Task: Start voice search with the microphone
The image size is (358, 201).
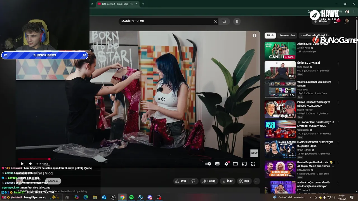Action: (x=237, y=21)
